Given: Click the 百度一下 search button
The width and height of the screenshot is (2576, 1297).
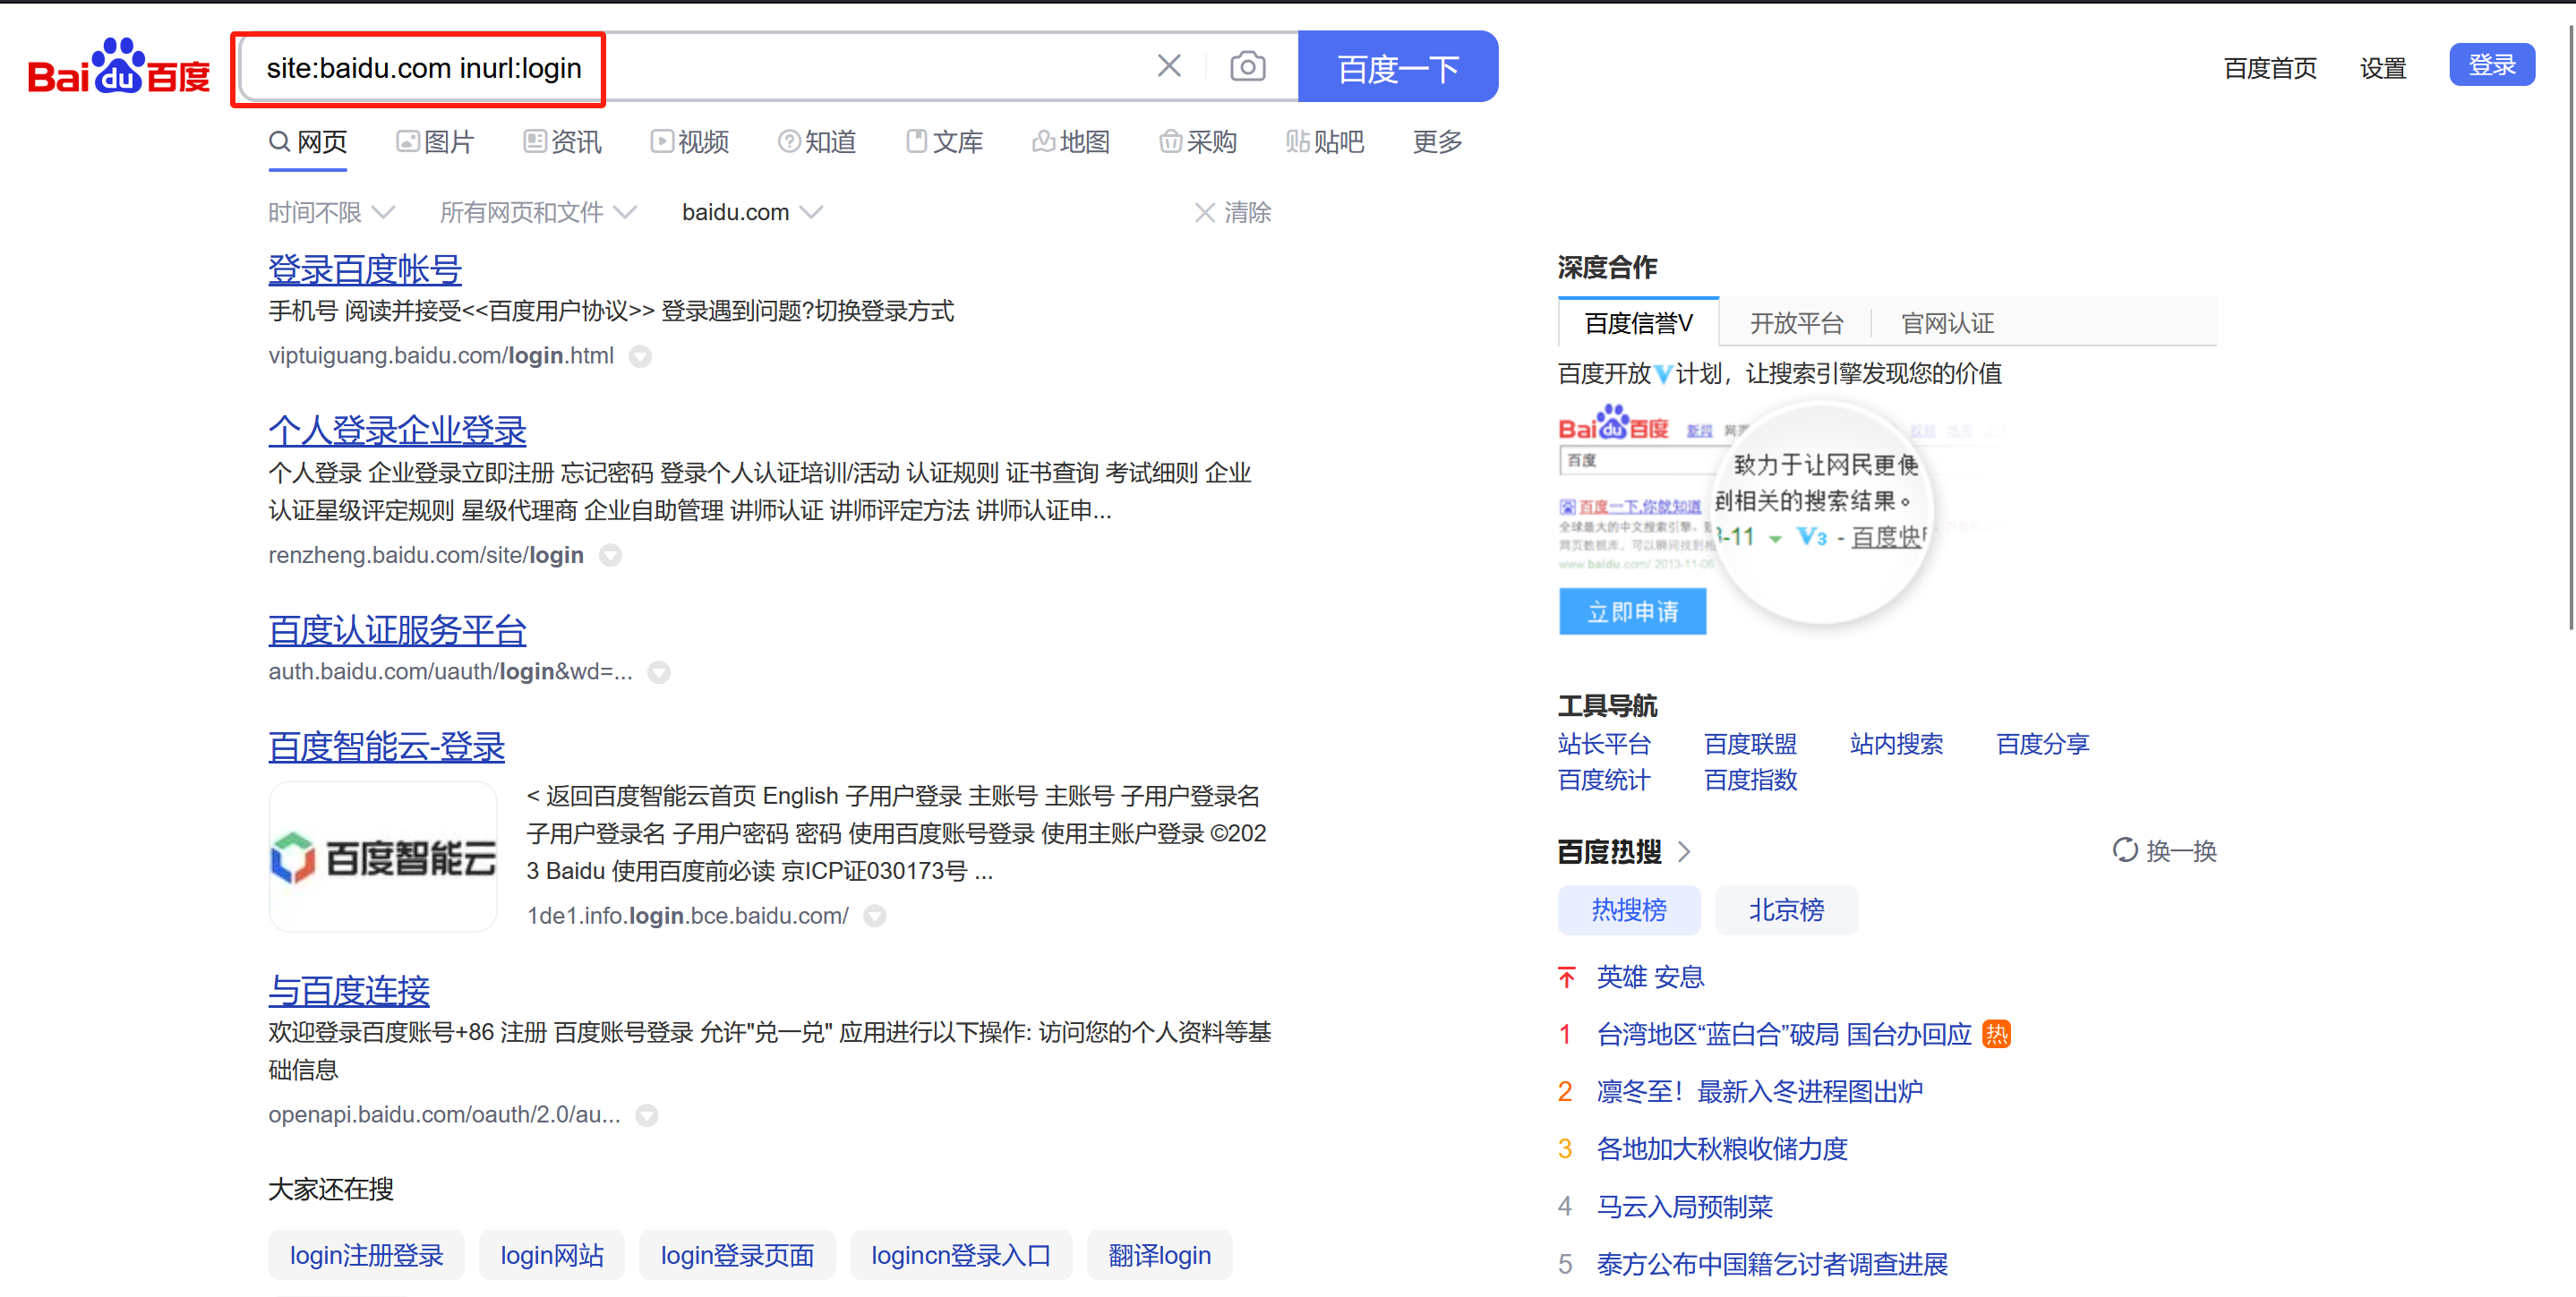Looking at the screenshot, I should [1397, 67].
